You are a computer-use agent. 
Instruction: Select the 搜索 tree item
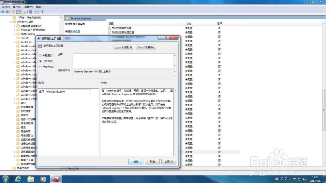point(23,127)
